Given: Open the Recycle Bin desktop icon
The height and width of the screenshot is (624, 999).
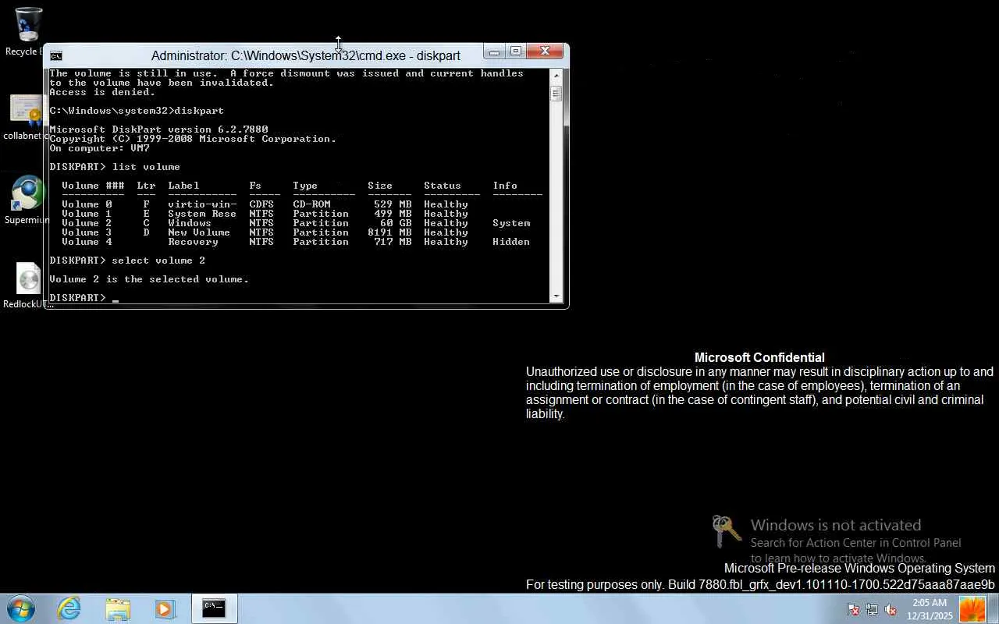Looking at the screenshot, I should pyautogui.click(x=27, y=31).
